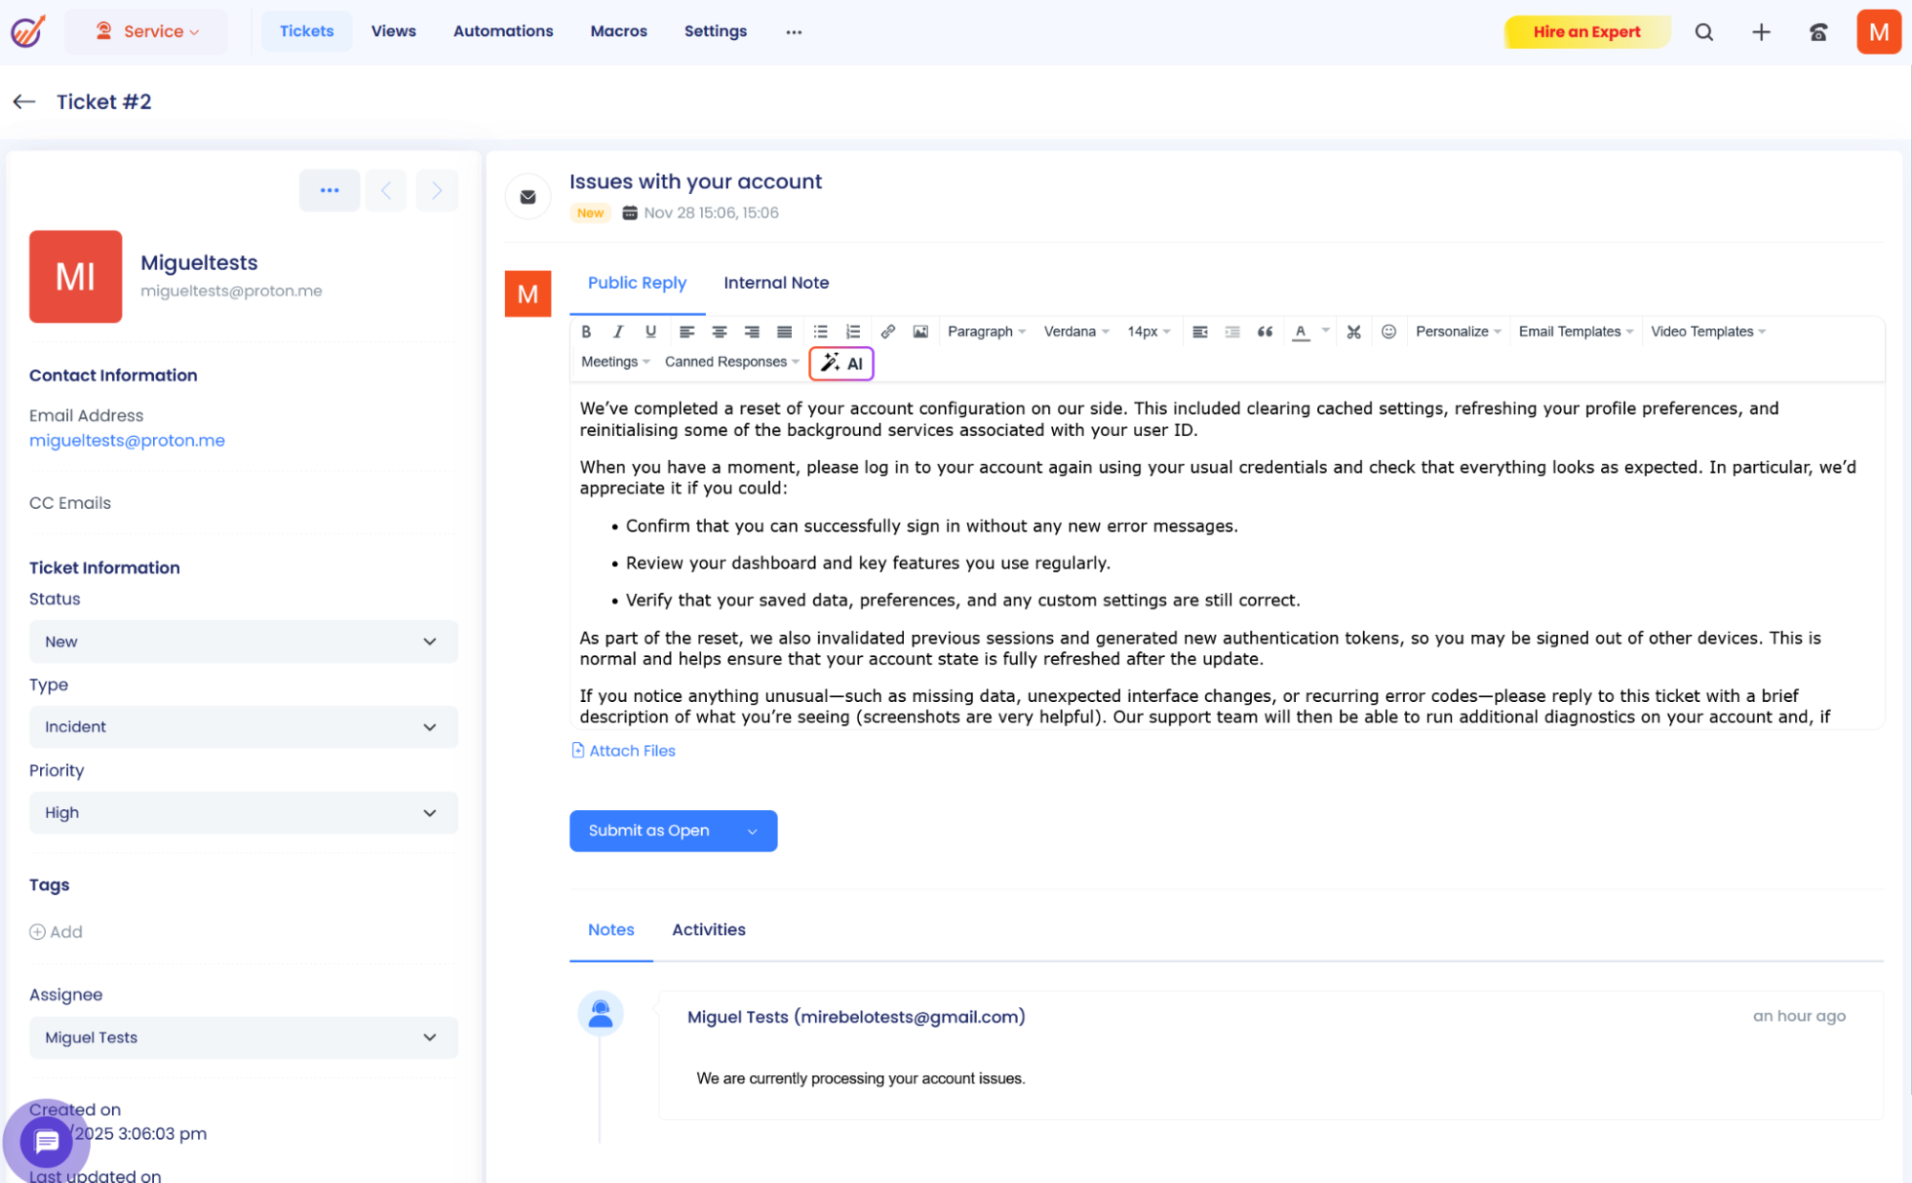
Task: Click the Hire an Expert button
Action: pos(1586,32)
